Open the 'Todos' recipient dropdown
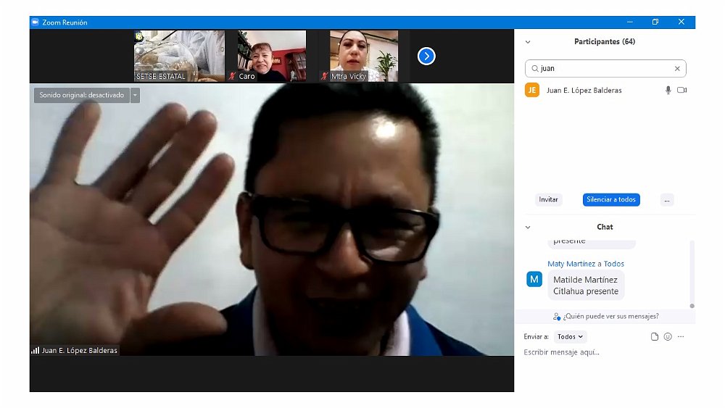The image size is (725, 408). (570, 337)
